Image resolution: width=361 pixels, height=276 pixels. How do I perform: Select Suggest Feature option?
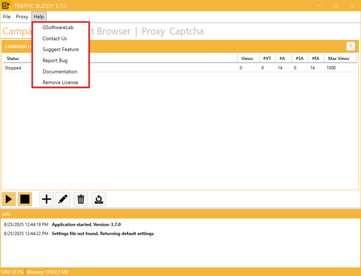point(60,49)
